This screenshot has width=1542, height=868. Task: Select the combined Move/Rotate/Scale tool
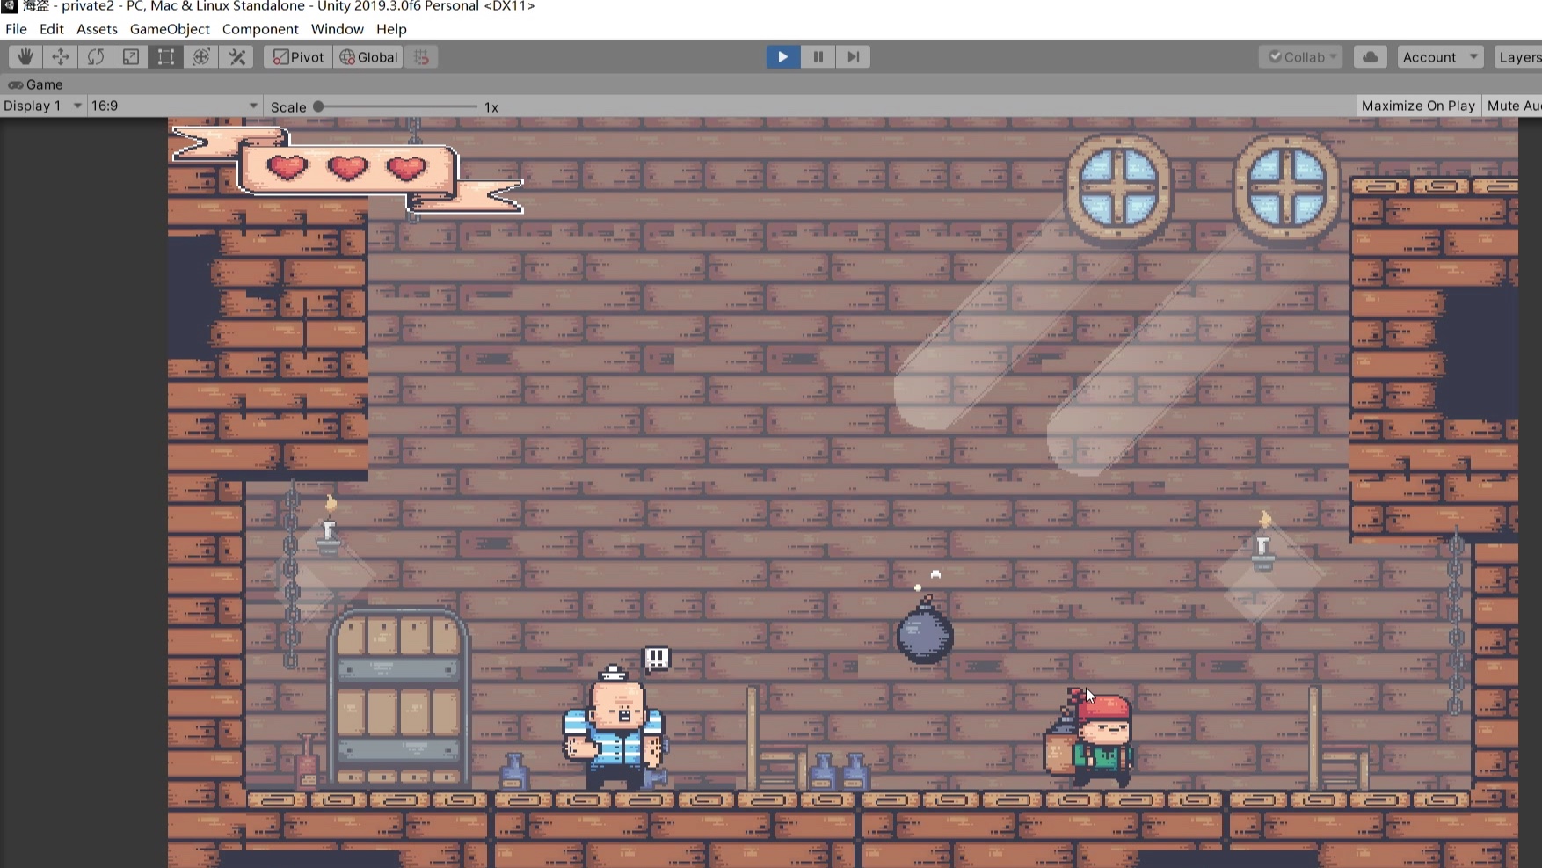201,56
